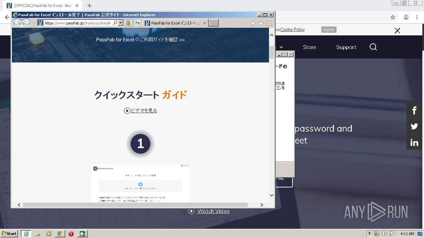Share the page on LinkedIn
Viewport: 424px width, 238px height.
click(x=414, y=142)
